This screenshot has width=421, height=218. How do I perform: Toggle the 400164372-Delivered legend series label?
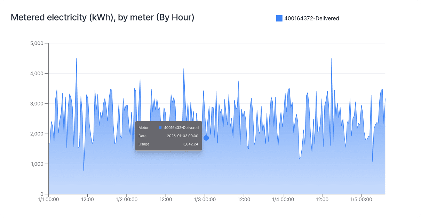click(x=311, y=18)
